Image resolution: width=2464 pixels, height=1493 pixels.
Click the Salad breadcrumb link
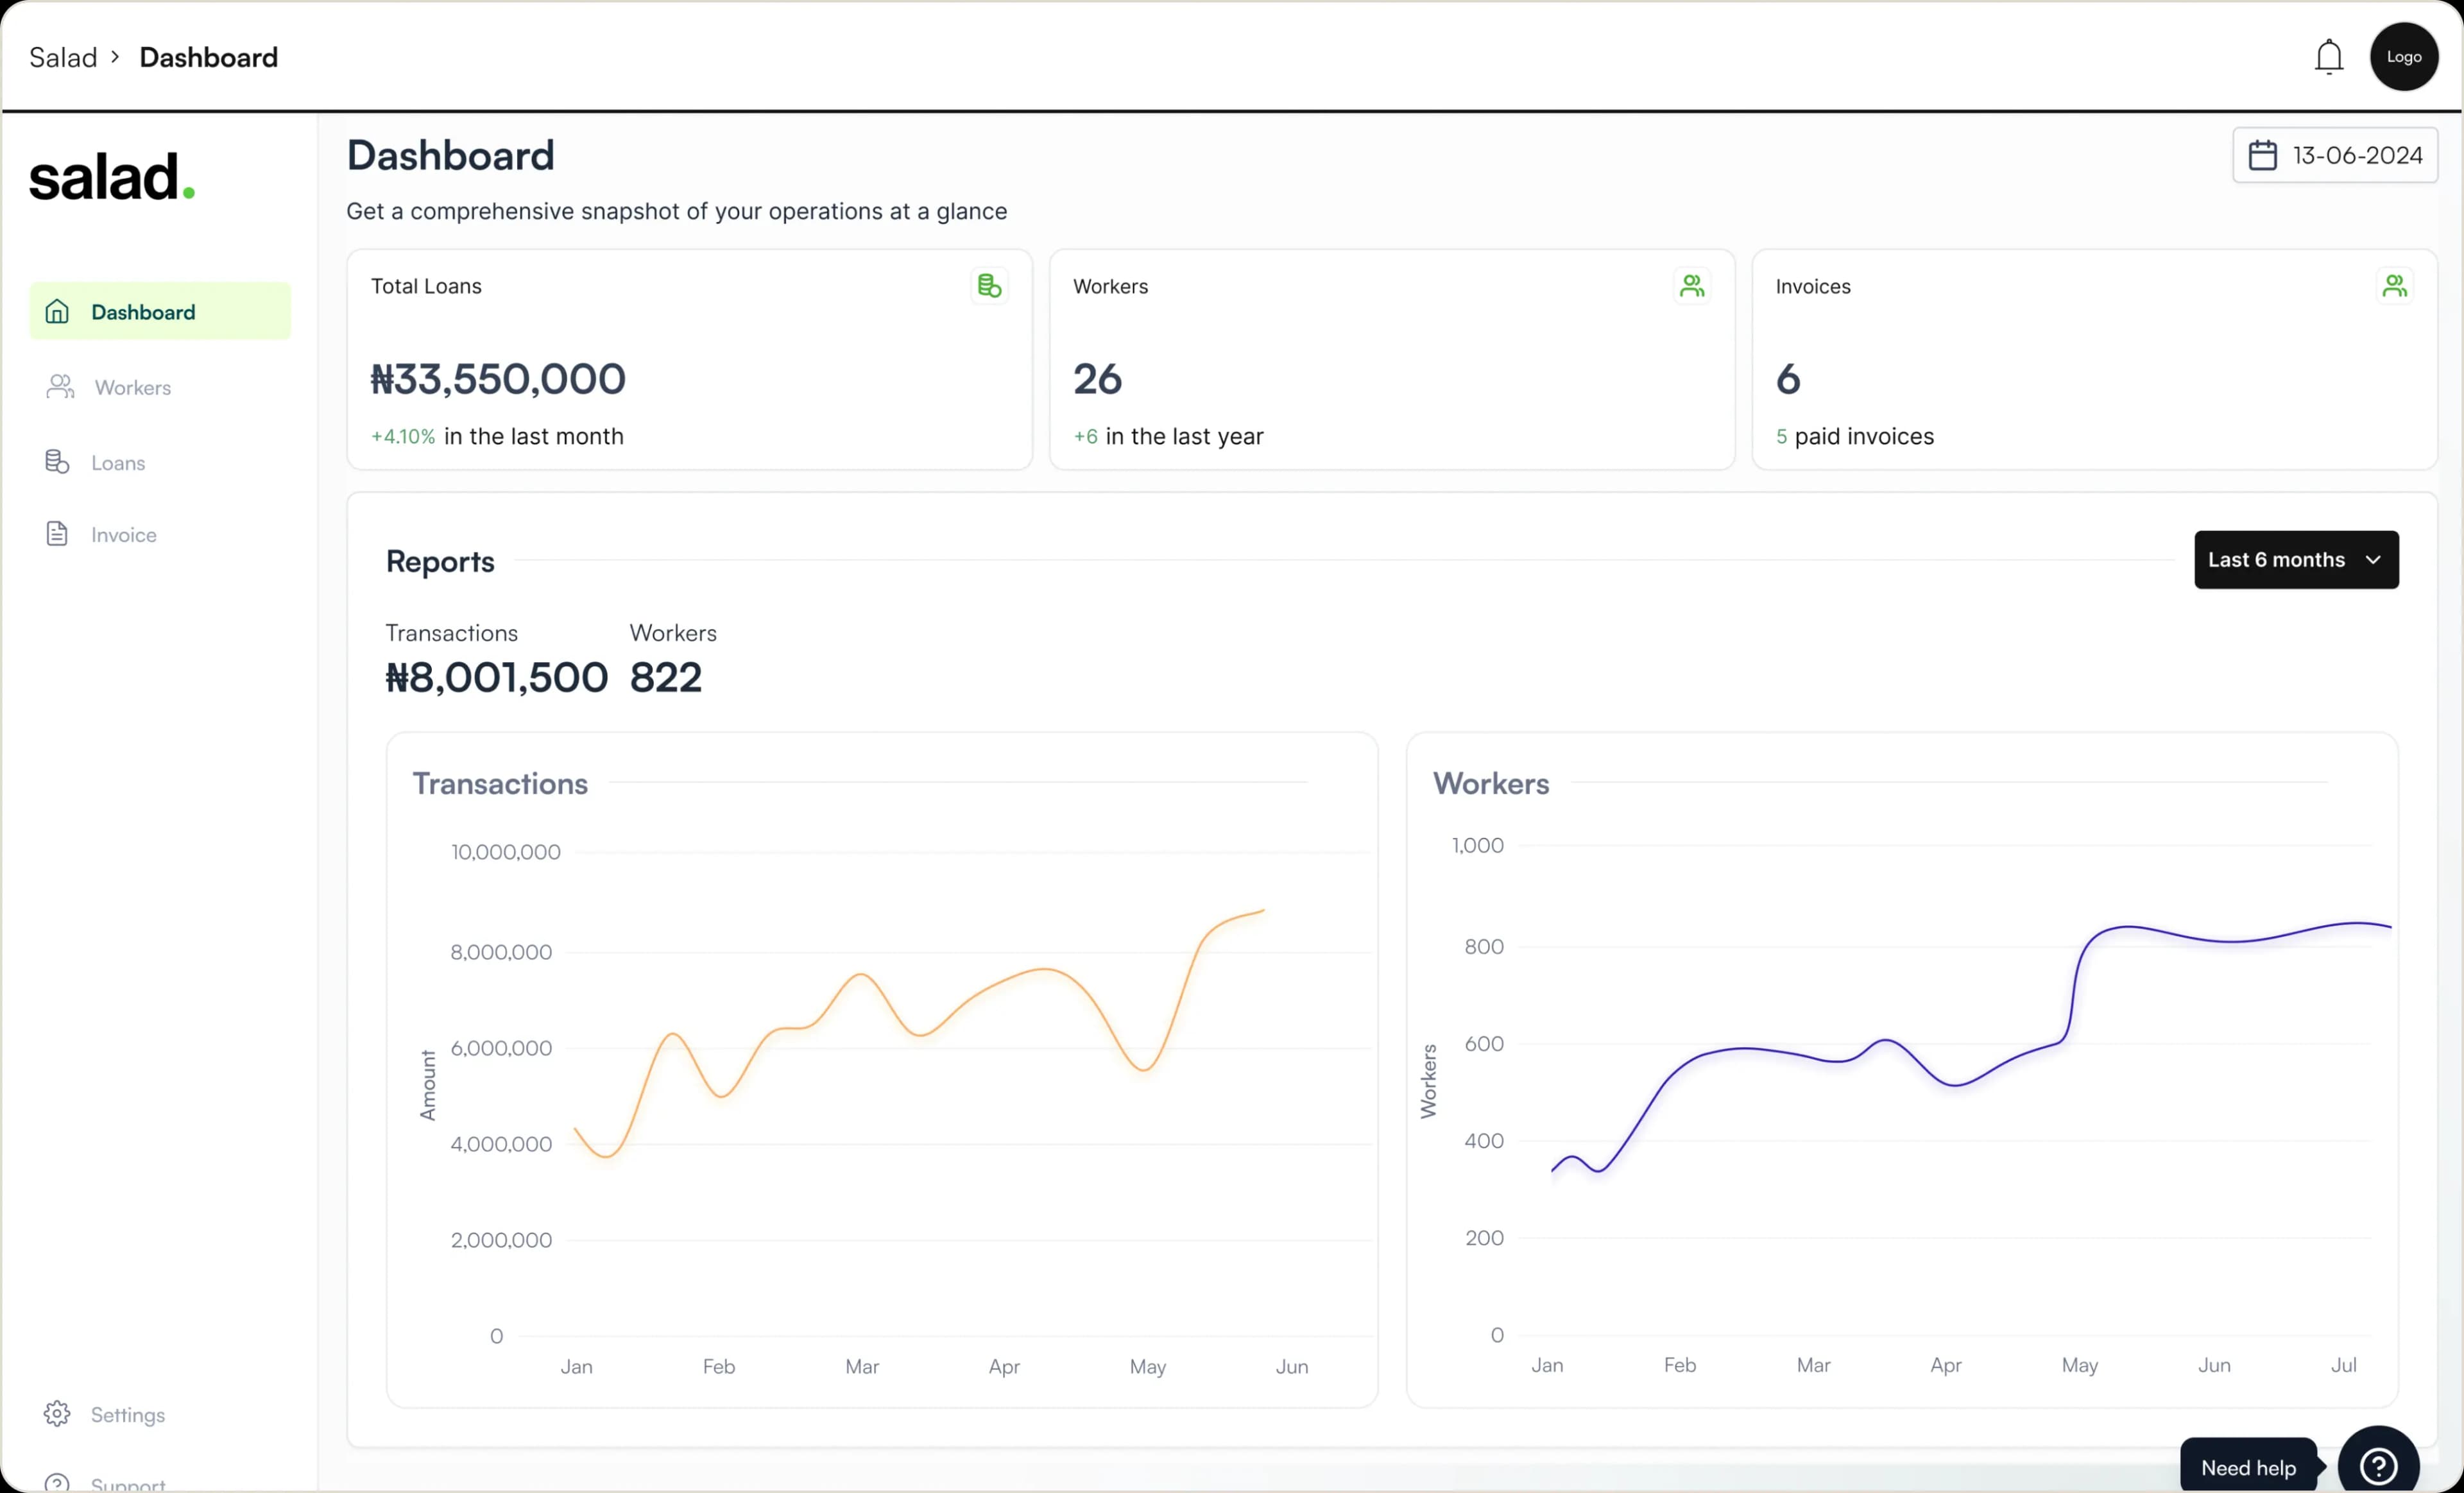63,57
